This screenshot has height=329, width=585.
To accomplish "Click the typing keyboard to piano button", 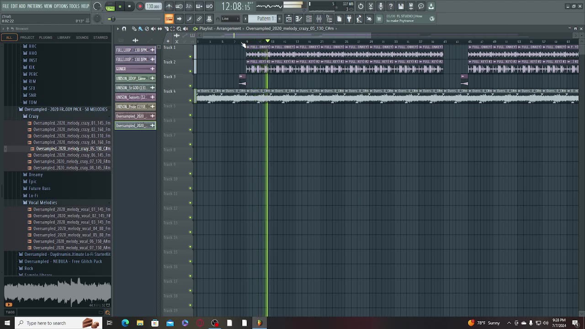I will tap(169, 19).
